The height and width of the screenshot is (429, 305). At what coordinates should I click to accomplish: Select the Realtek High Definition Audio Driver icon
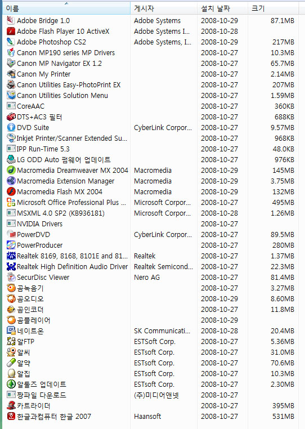click(11, 266)
